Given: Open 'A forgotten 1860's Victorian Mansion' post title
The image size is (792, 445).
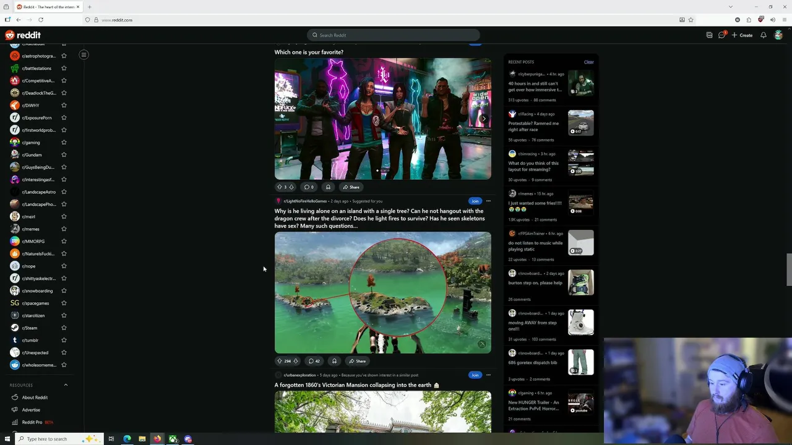Looking at the screenshot, I should (x=357, y=385).
